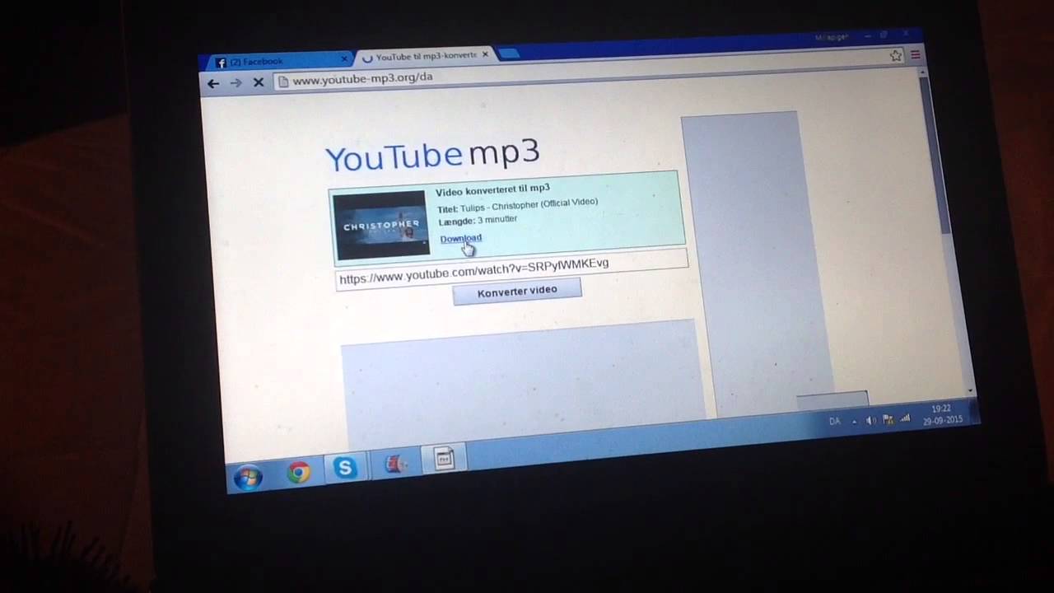Open the Chrome hamburger menu
This screenshot has width=1054, height=593.
click(x=915, y=55)
